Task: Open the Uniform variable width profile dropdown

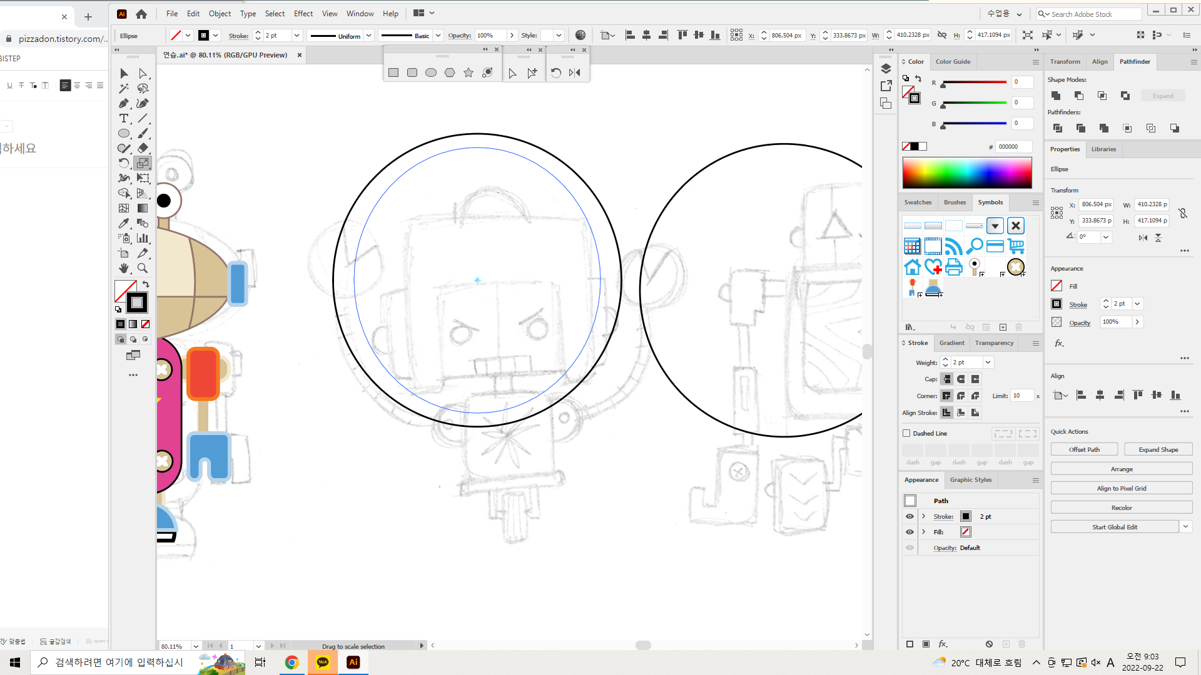Action: (369, 36)
